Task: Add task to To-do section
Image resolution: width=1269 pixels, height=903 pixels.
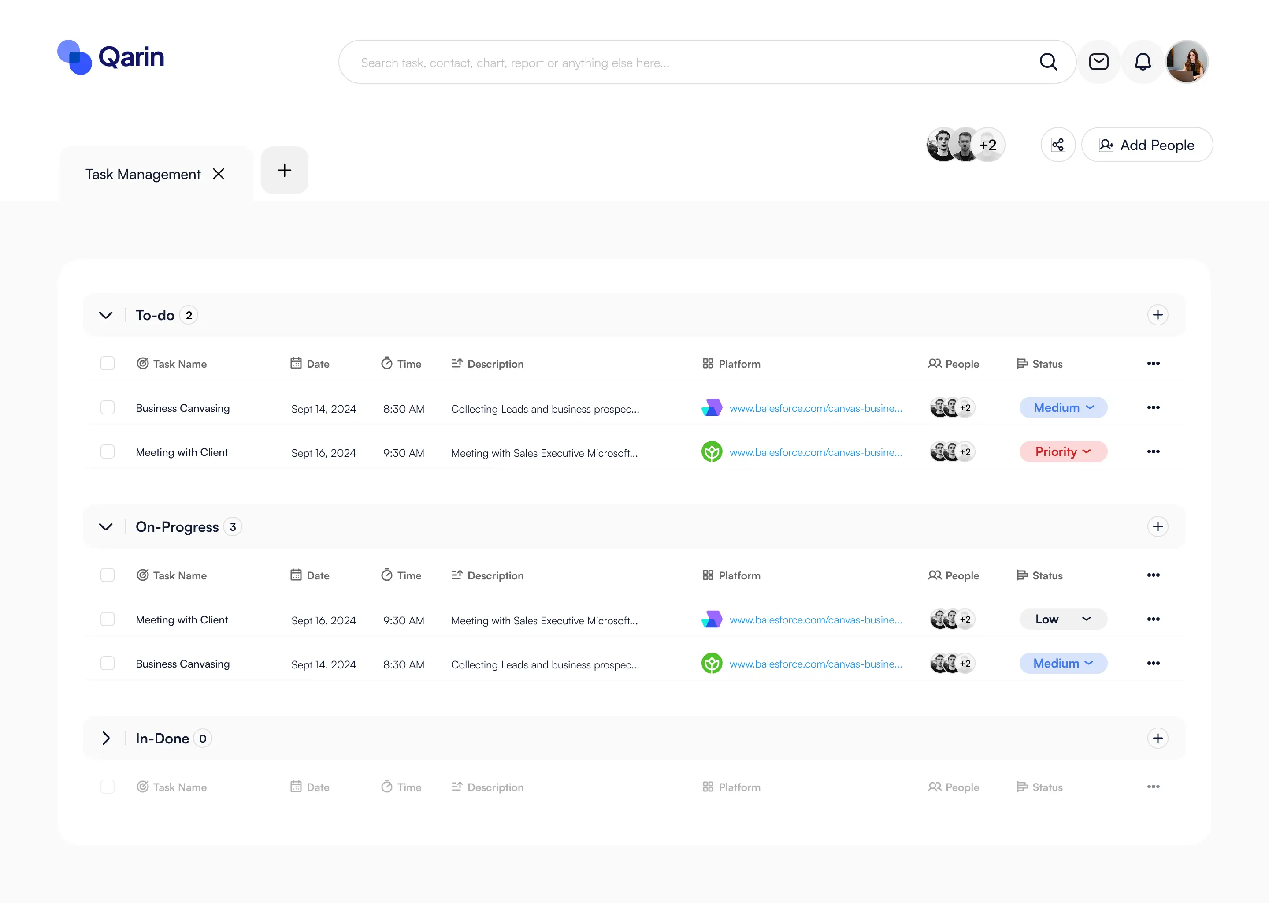Action: point(1158,315)
